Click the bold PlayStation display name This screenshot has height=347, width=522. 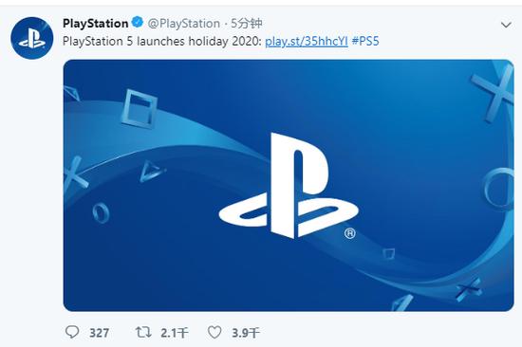pos(95,24)
